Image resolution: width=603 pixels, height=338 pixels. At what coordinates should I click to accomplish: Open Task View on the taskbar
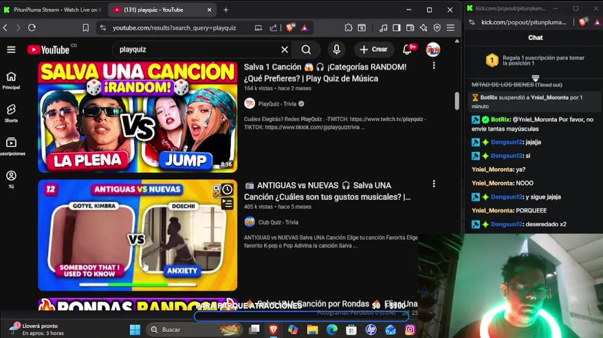[x=254, y=330]
